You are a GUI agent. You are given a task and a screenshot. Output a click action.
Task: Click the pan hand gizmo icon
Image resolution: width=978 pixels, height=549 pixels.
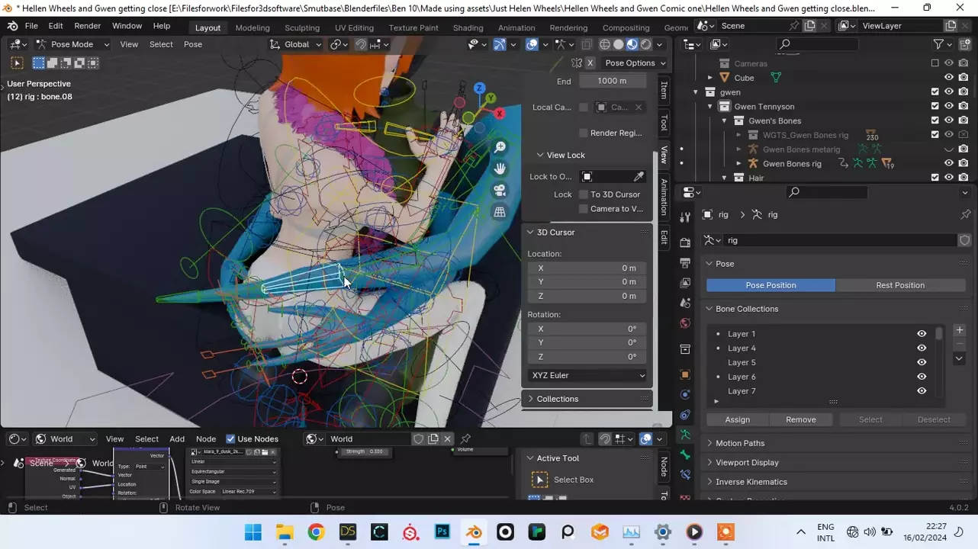point(500,169)
